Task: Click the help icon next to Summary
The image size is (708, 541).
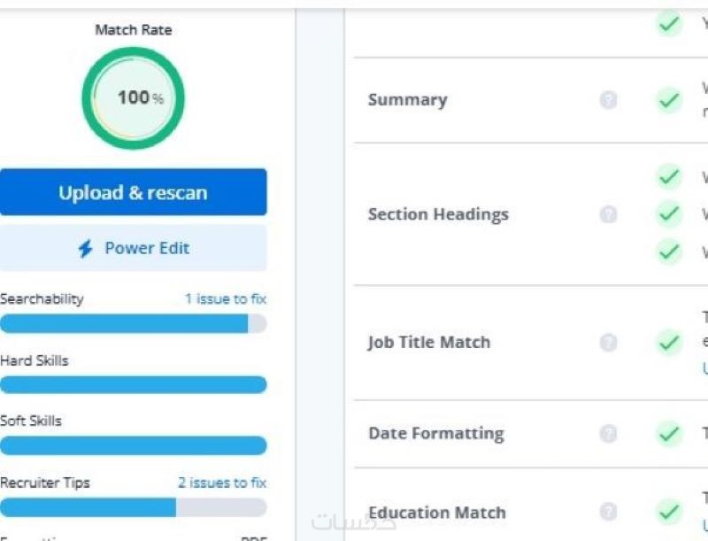Action: click(608, 100)
